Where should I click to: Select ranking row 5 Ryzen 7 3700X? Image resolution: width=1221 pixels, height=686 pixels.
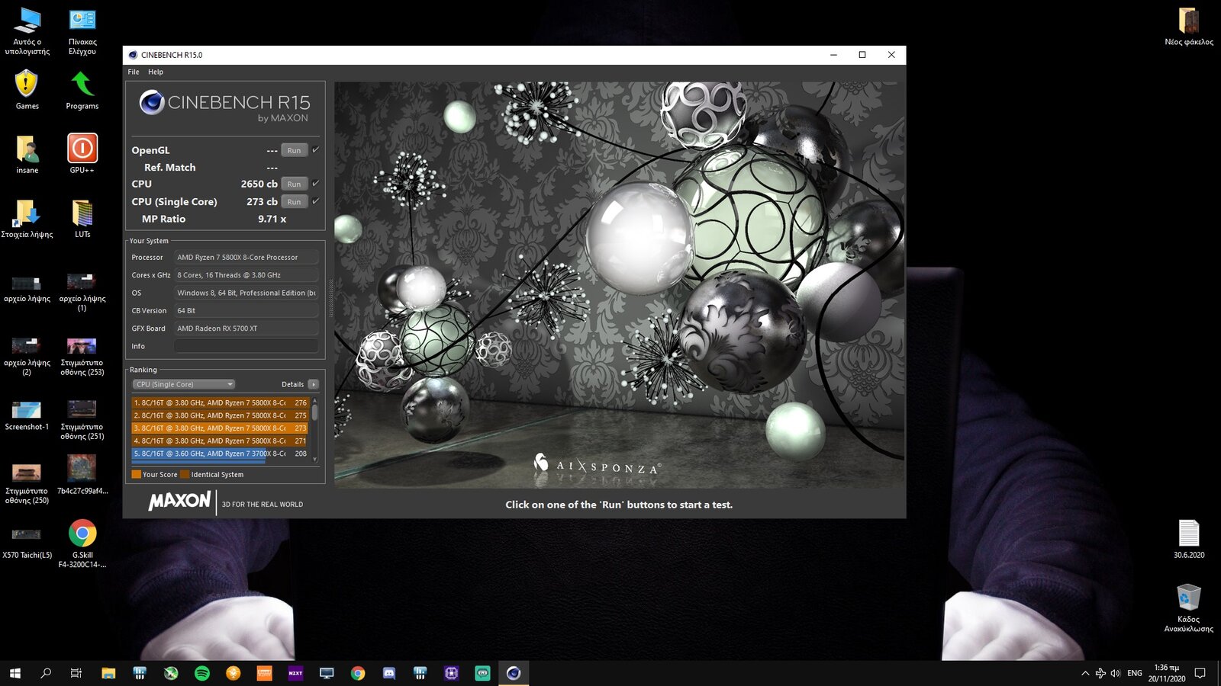click(220, 454)
